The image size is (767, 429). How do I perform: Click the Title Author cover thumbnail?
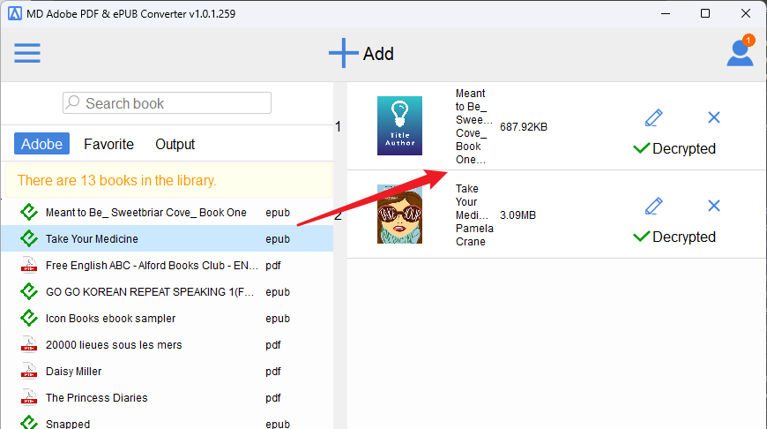coord(399,126)
